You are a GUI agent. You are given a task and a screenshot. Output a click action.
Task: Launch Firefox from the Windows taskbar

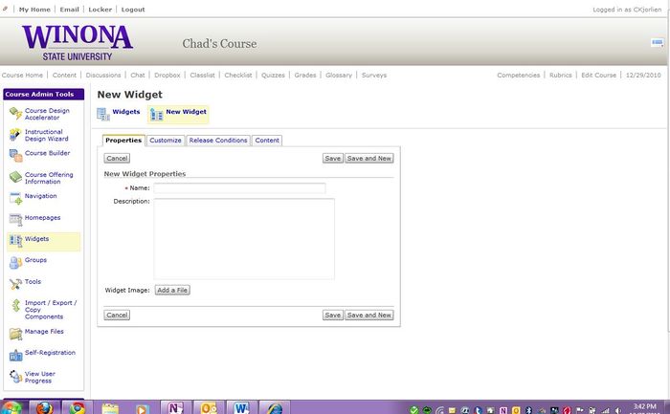pos(44,407)
